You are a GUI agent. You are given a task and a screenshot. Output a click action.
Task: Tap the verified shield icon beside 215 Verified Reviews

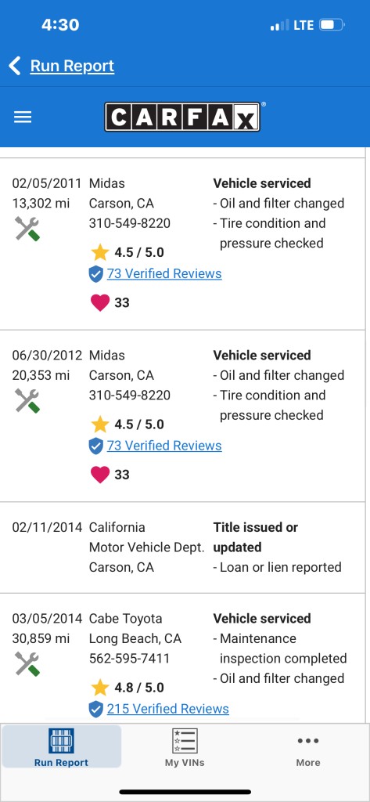tap(96, 709)
